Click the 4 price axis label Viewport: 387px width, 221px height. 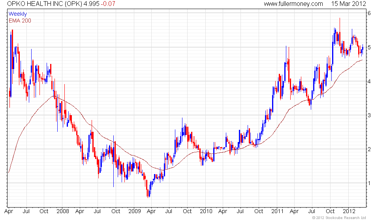click(x=369, y=81)
